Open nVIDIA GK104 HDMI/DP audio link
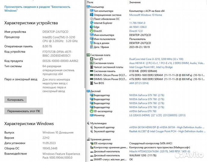 point(167,127)
